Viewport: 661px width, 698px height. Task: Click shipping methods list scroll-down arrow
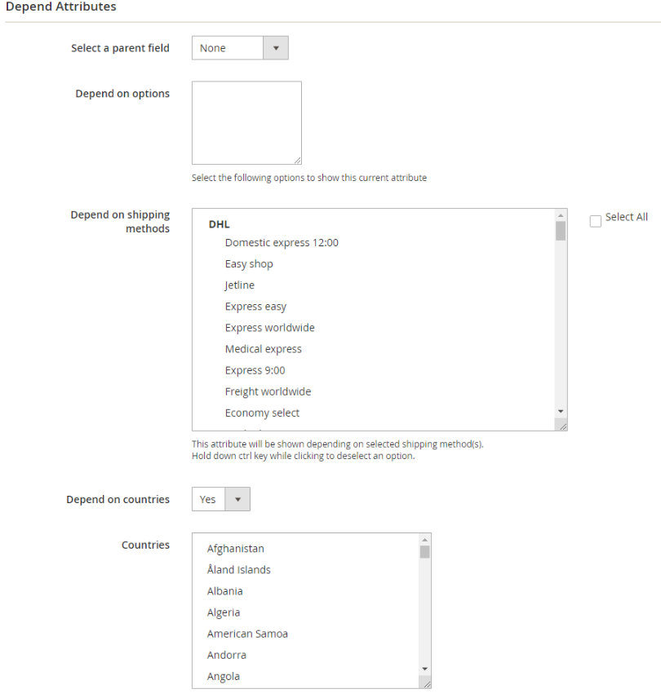pos(561,411)
